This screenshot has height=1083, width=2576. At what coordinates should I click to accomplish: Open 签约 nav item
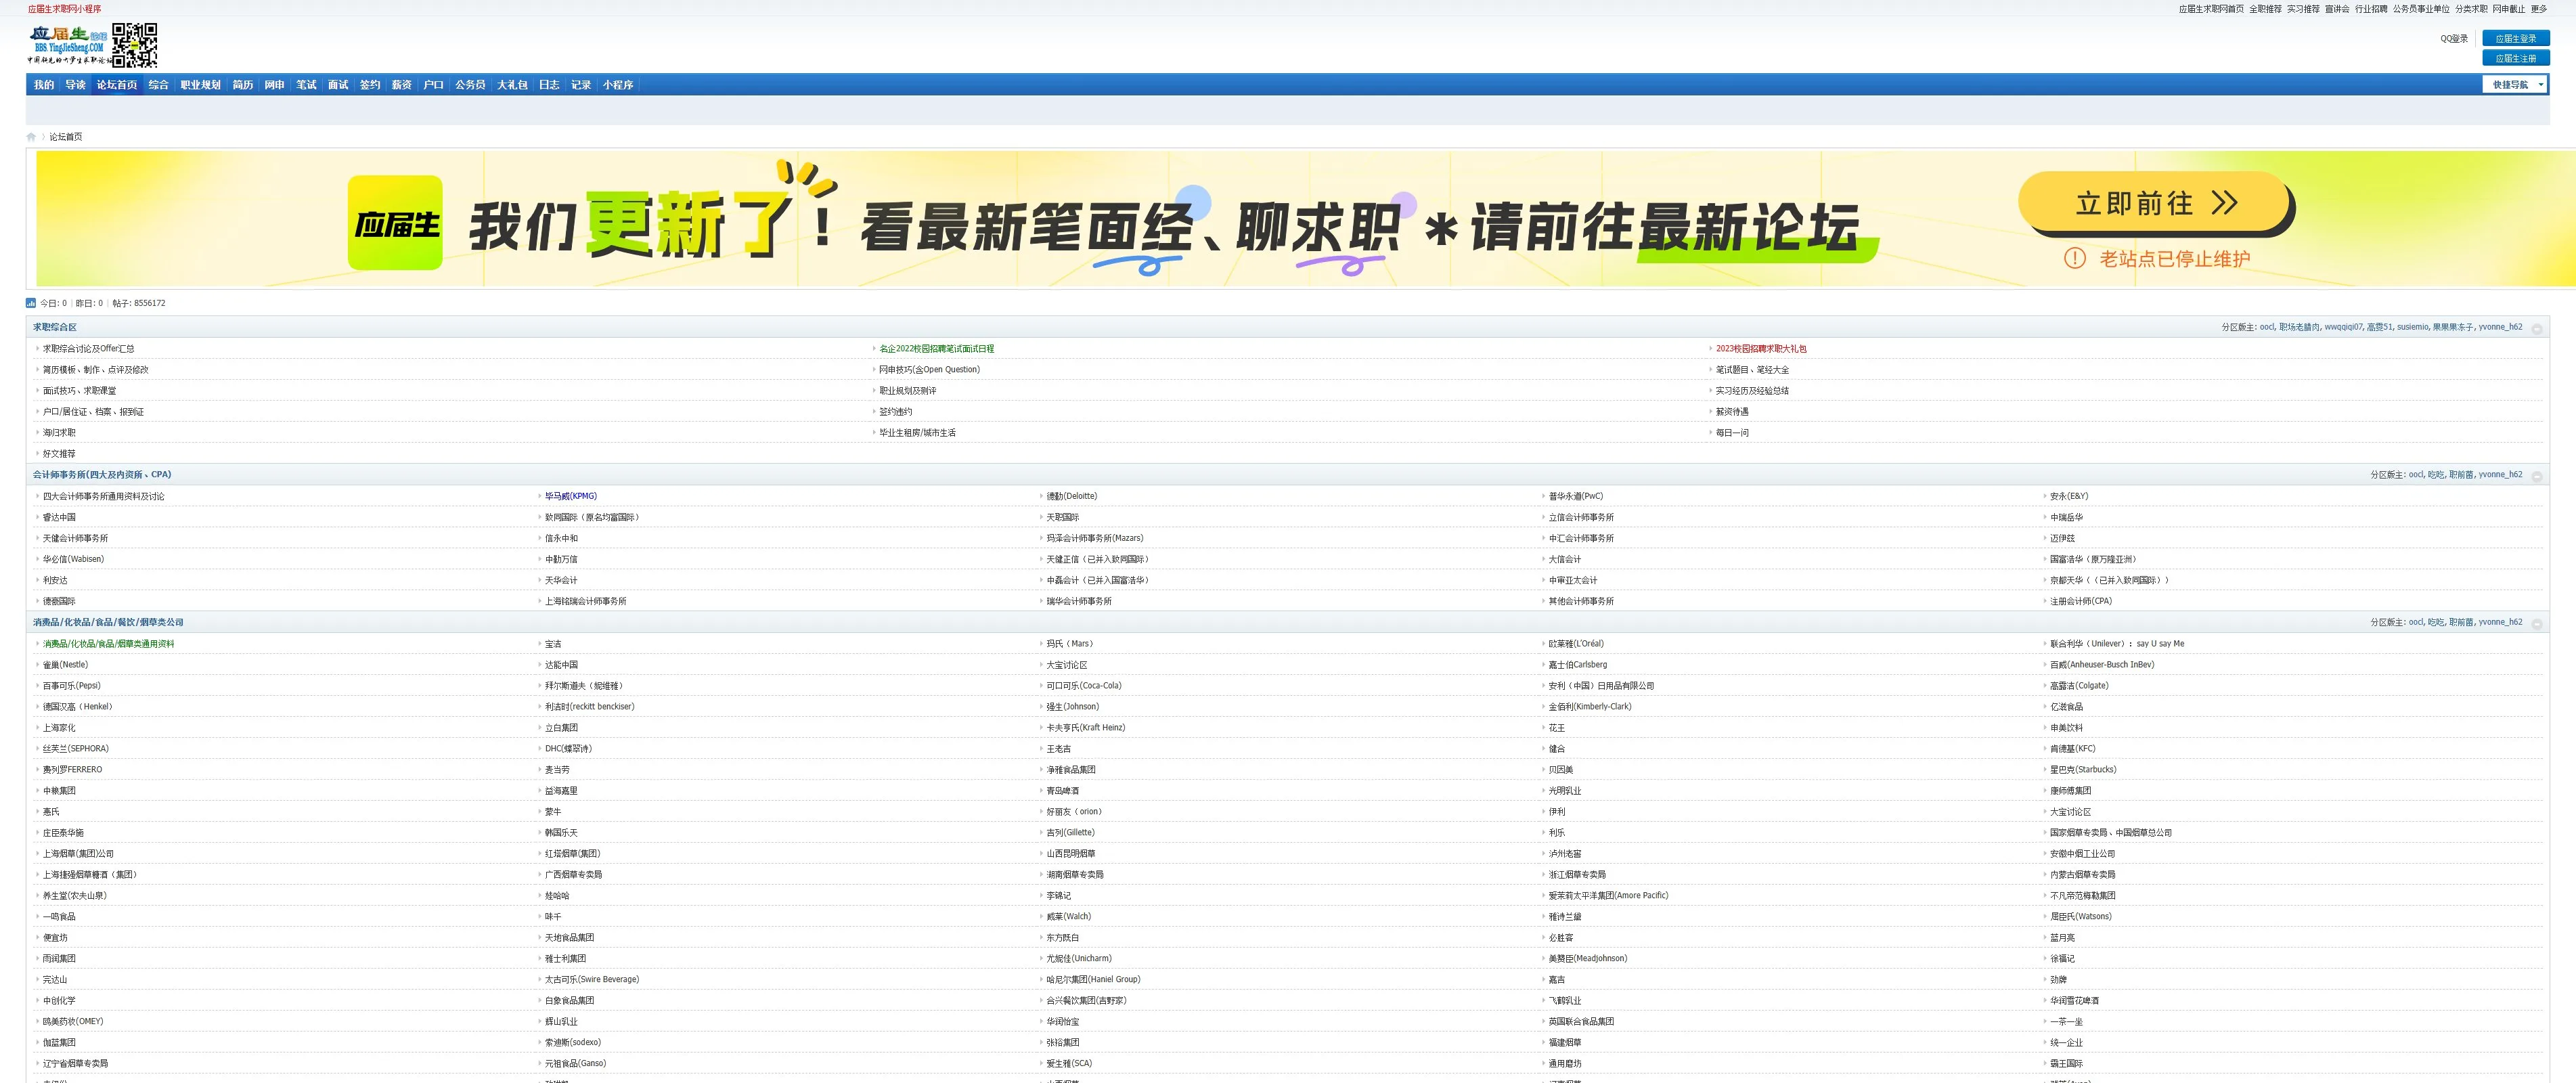click(370, 85)
